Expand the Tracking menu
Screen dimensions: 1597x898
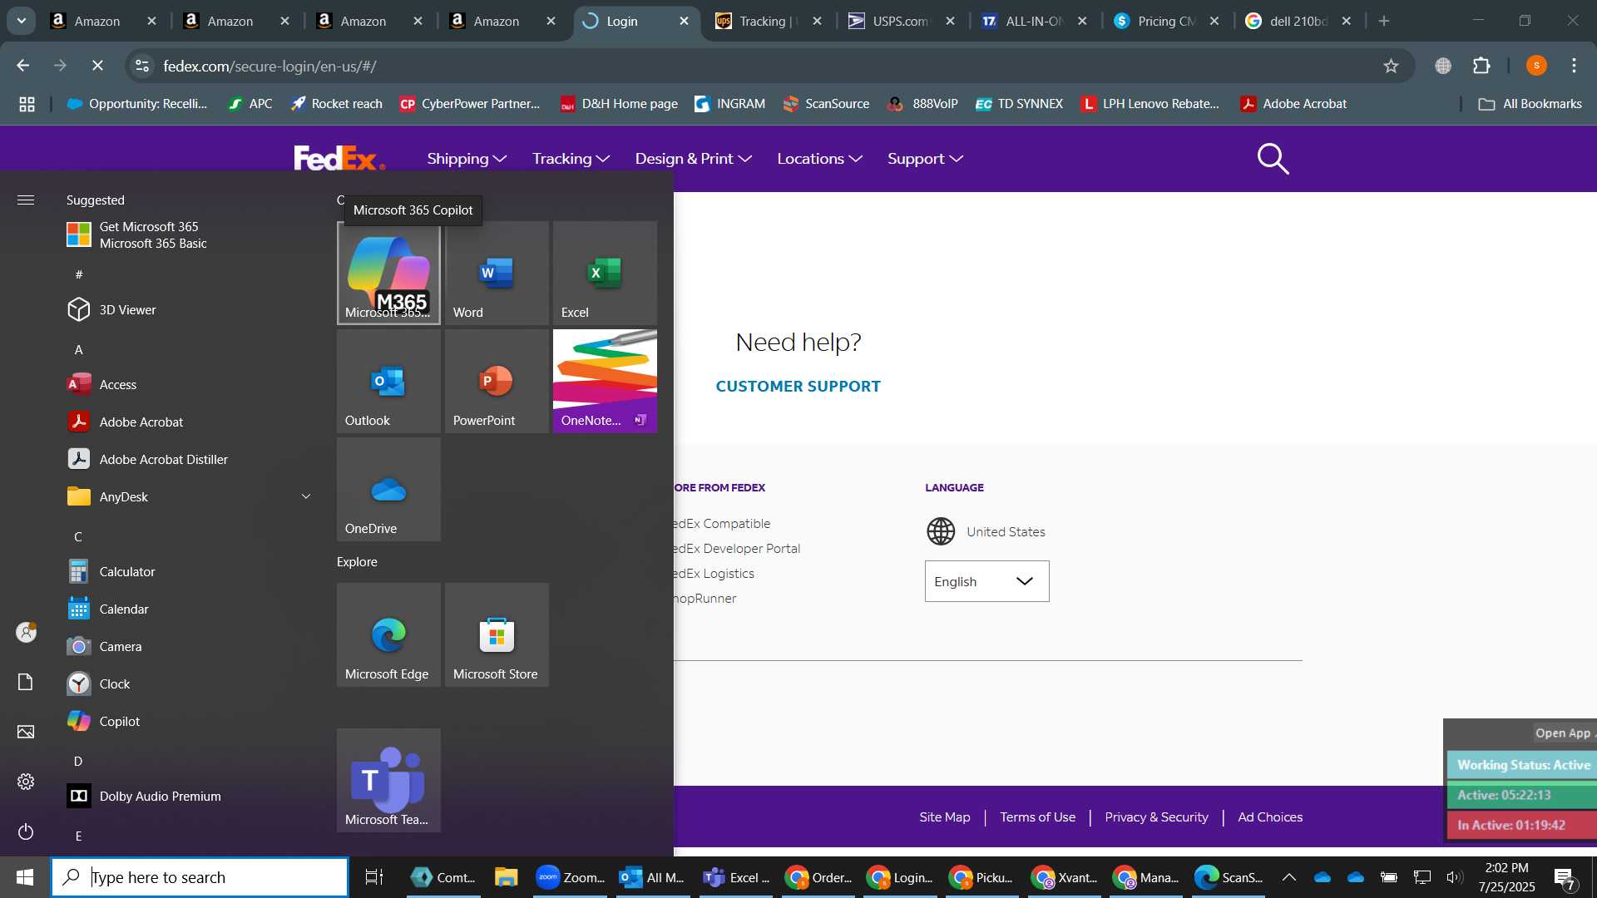tap(571, 158)
